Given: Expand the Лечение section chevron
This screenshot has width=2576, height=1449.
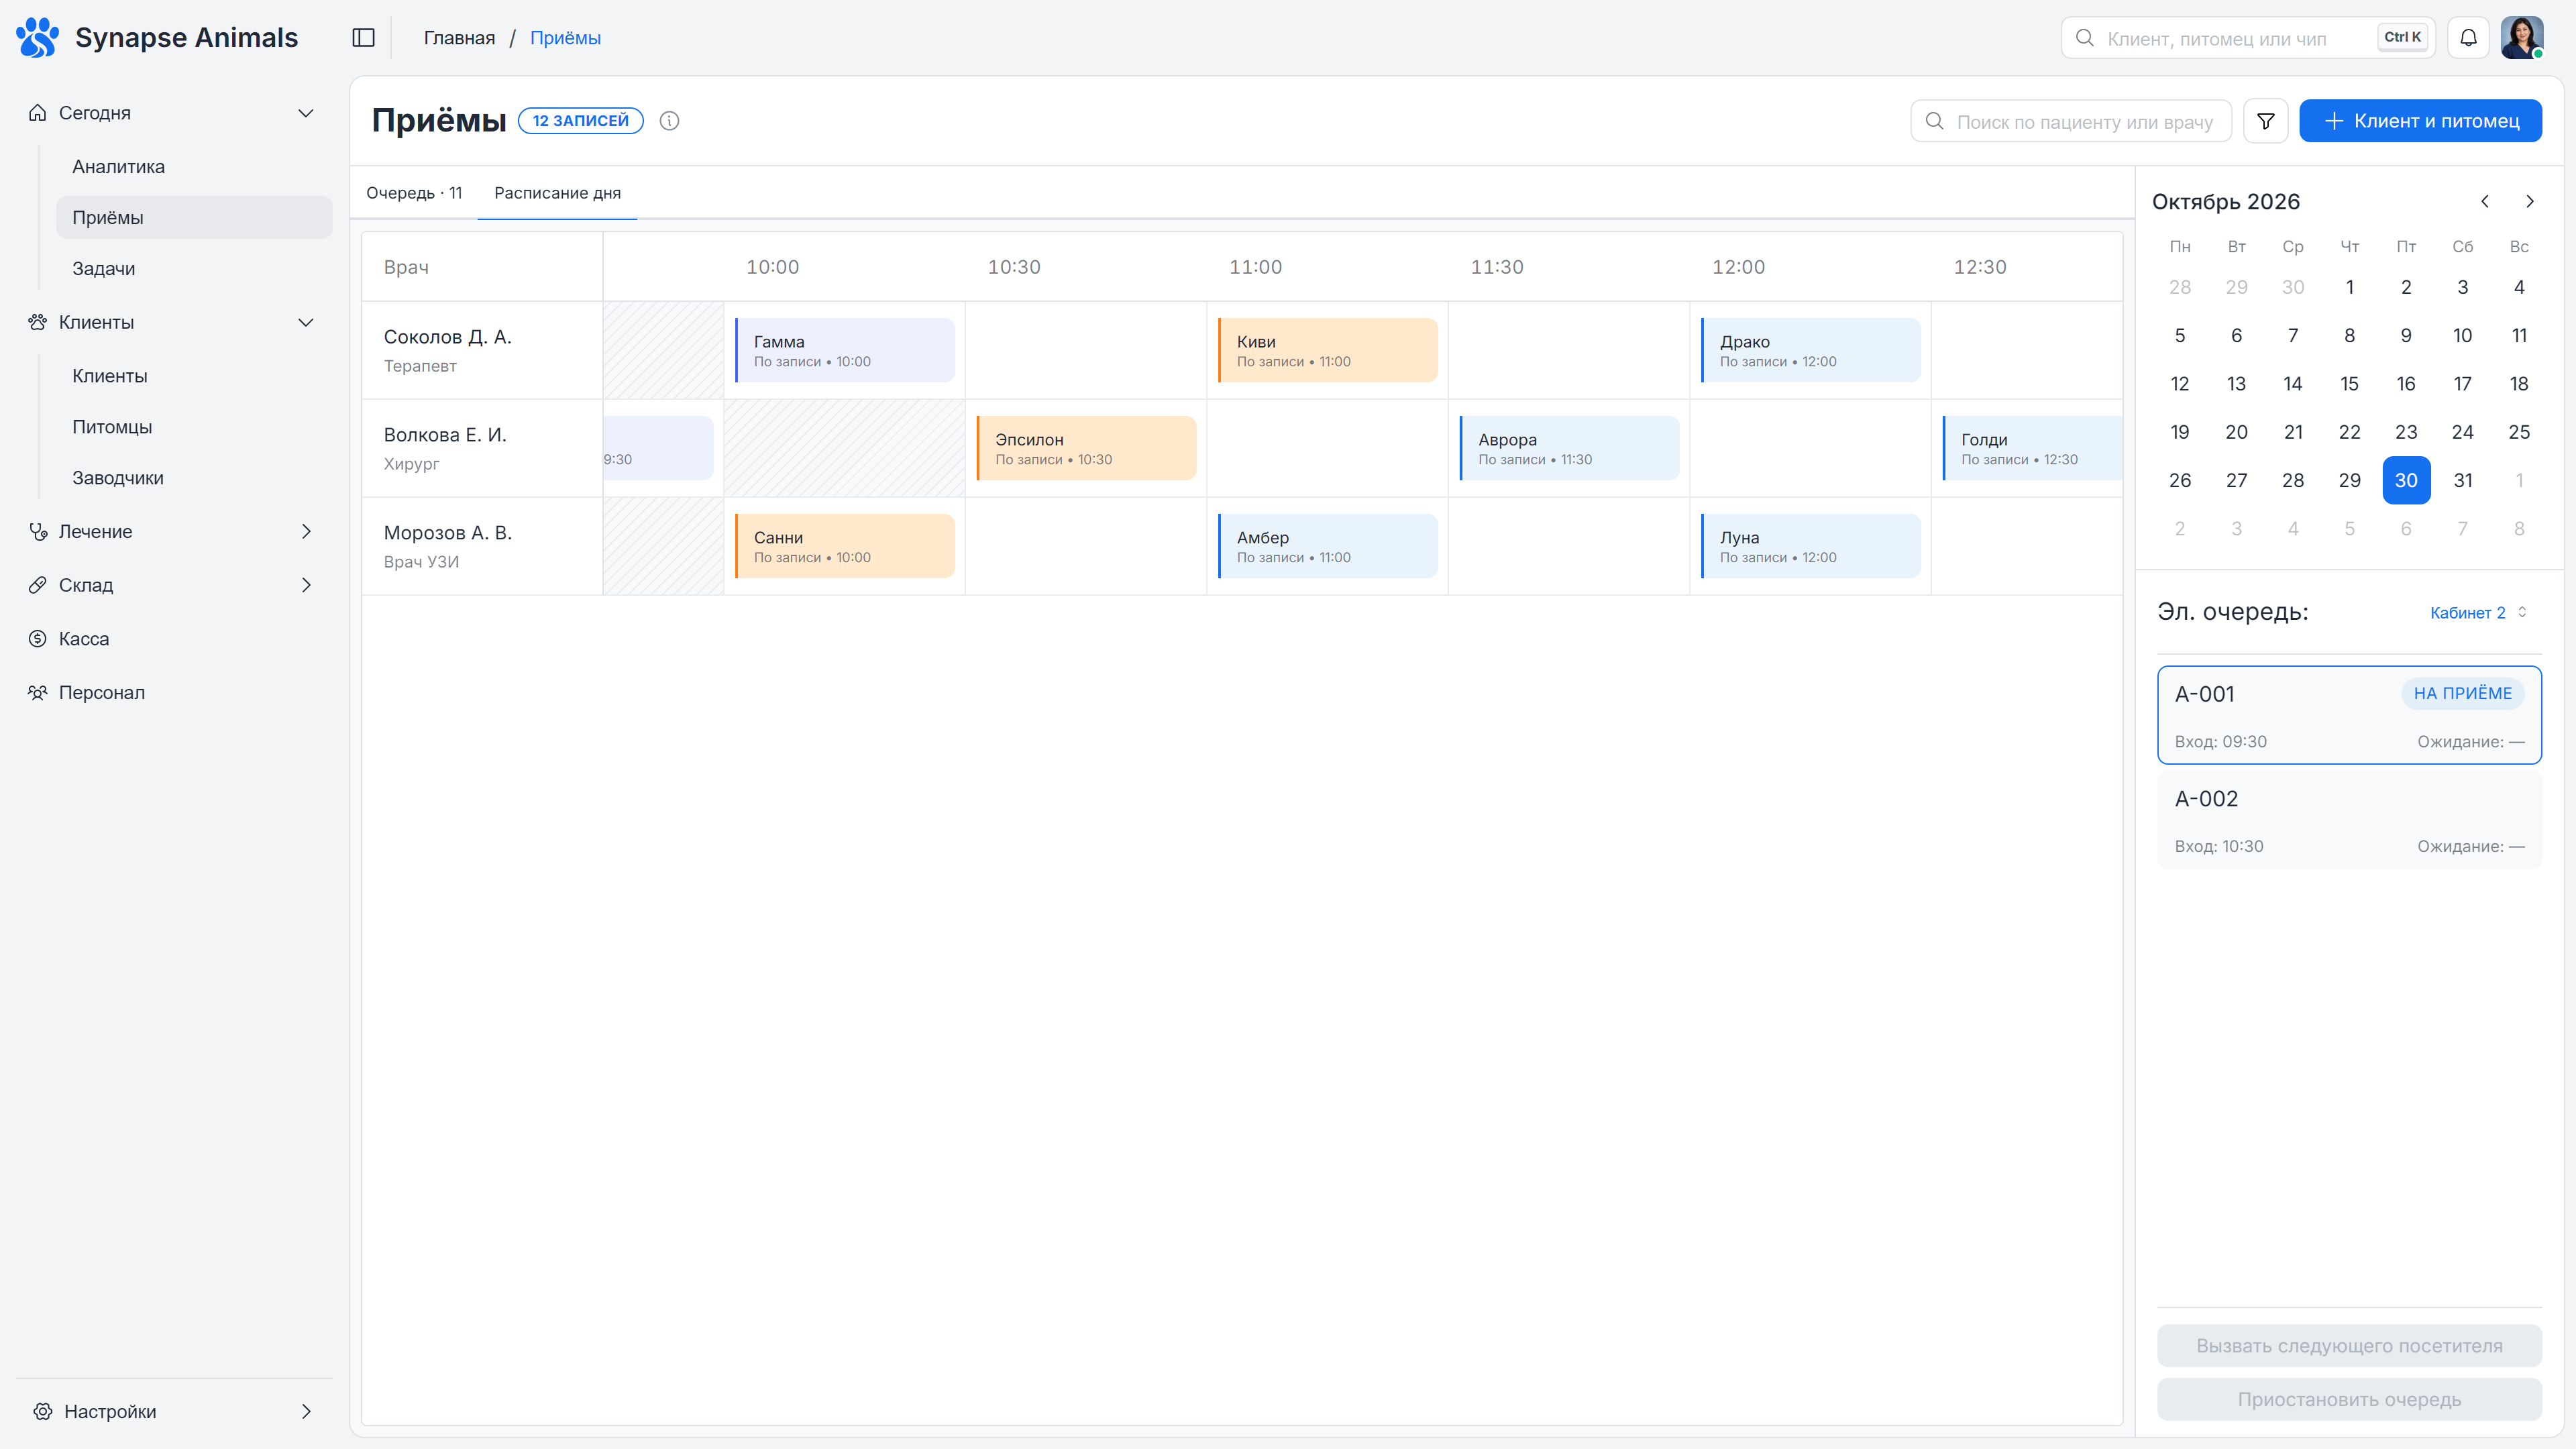Looking at the screenshot, I should pos(306,532).
